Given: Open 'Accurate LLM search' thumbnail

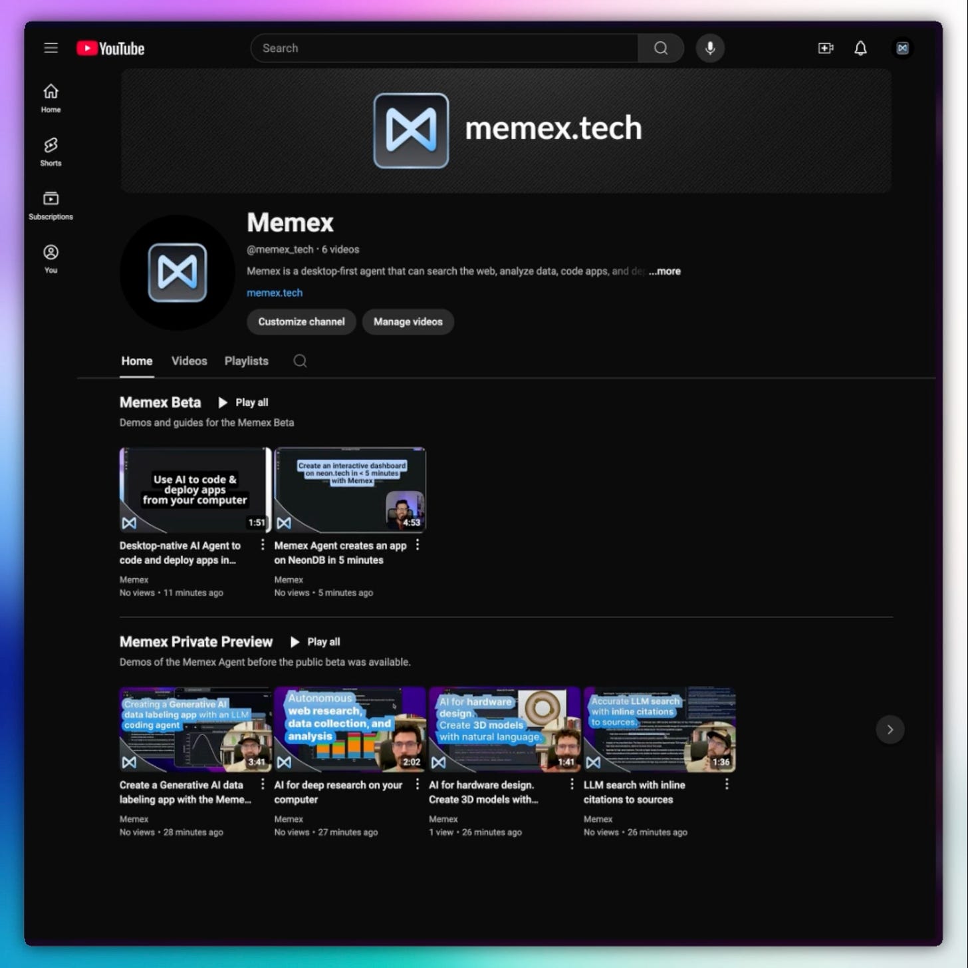Looking at the screenshot, I should [660, 730].
